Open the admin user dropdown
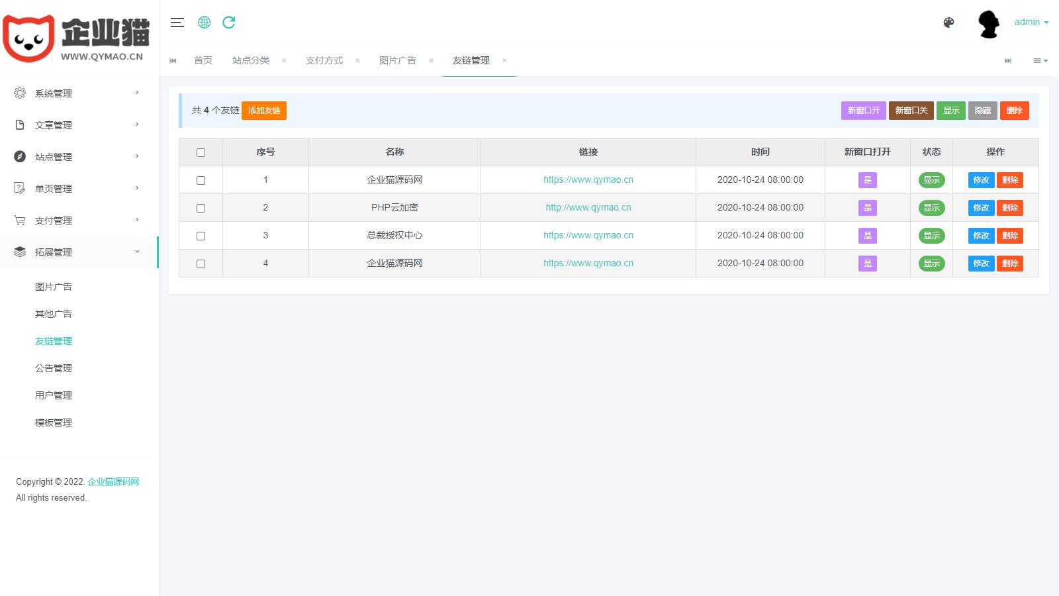Screen dimensions: 1059x596 (1031, 22)
